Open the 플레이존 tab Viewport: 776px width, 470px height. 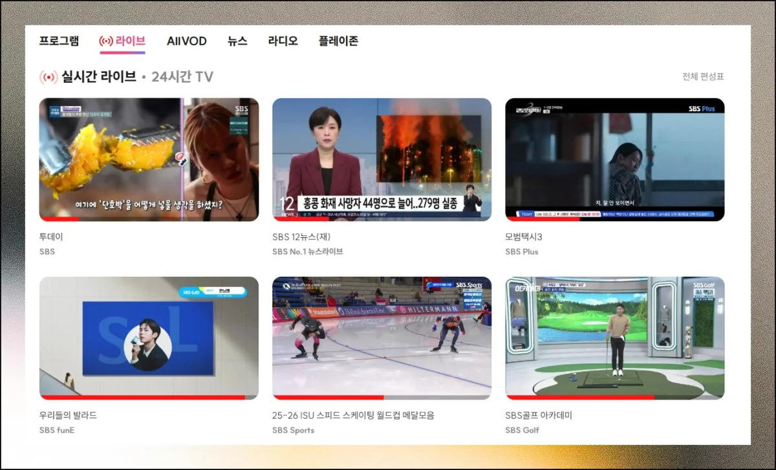[338, 41]
